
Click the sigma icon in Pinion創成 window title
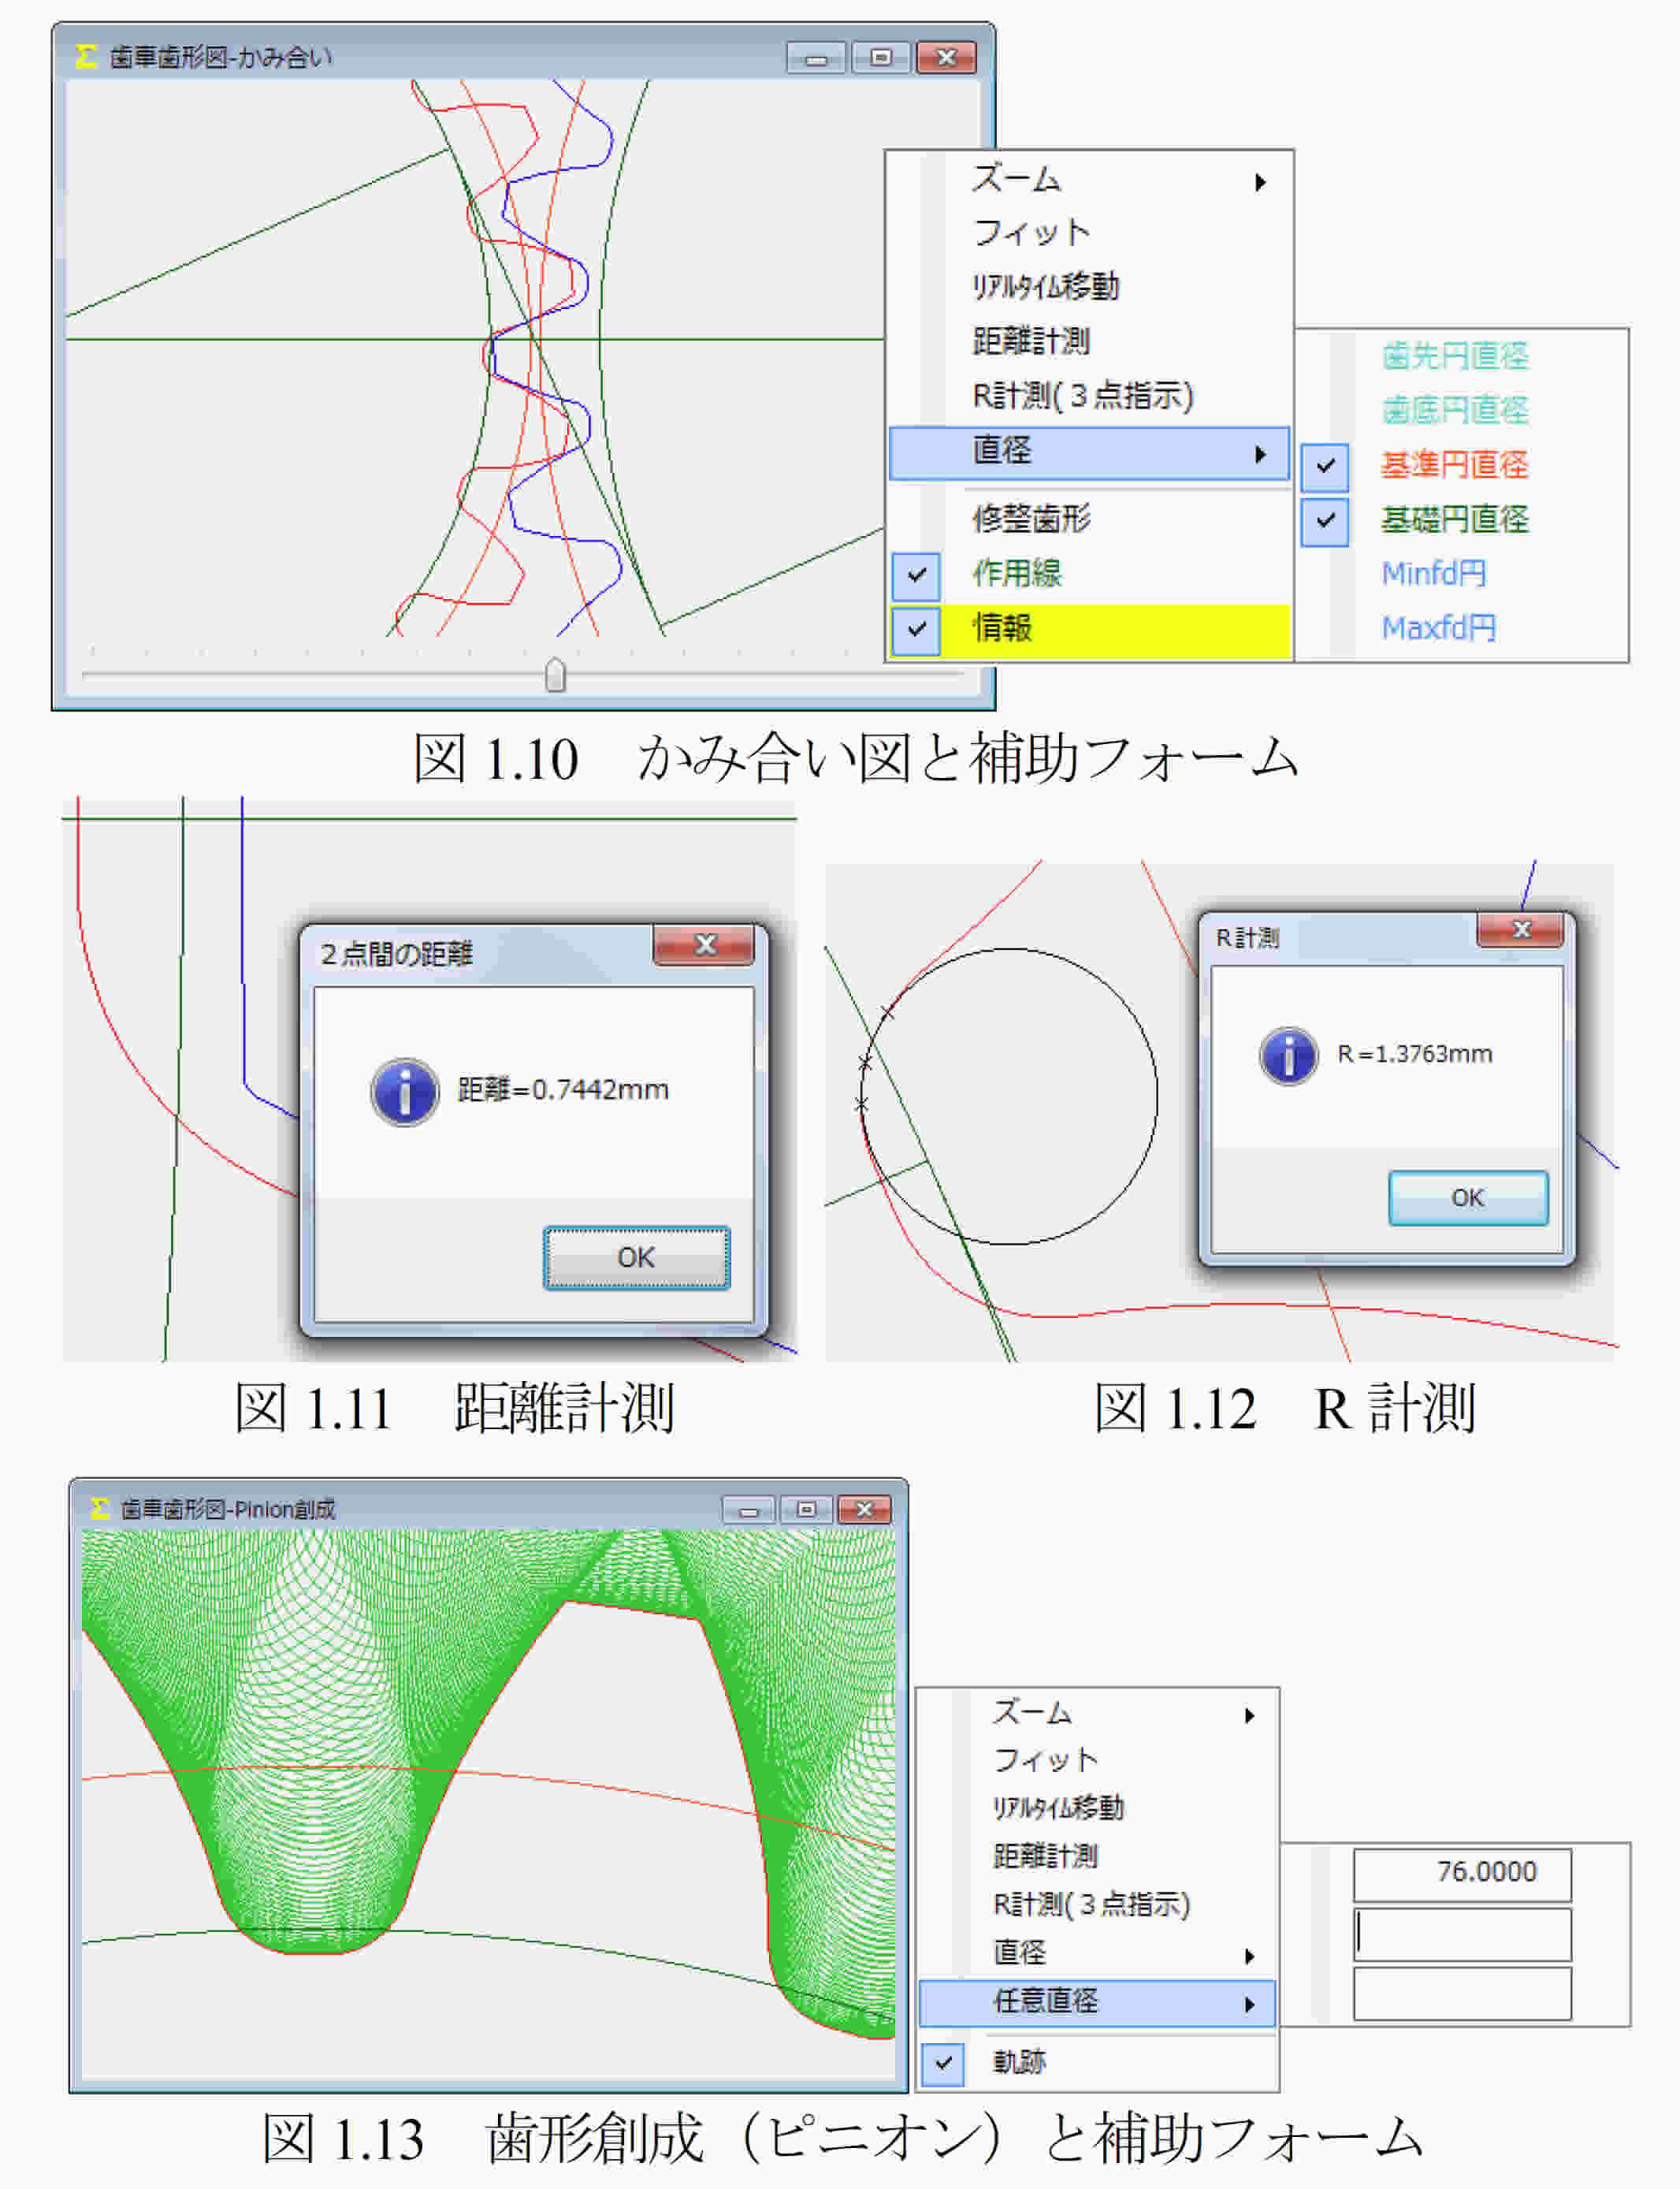click(99, 1508)
